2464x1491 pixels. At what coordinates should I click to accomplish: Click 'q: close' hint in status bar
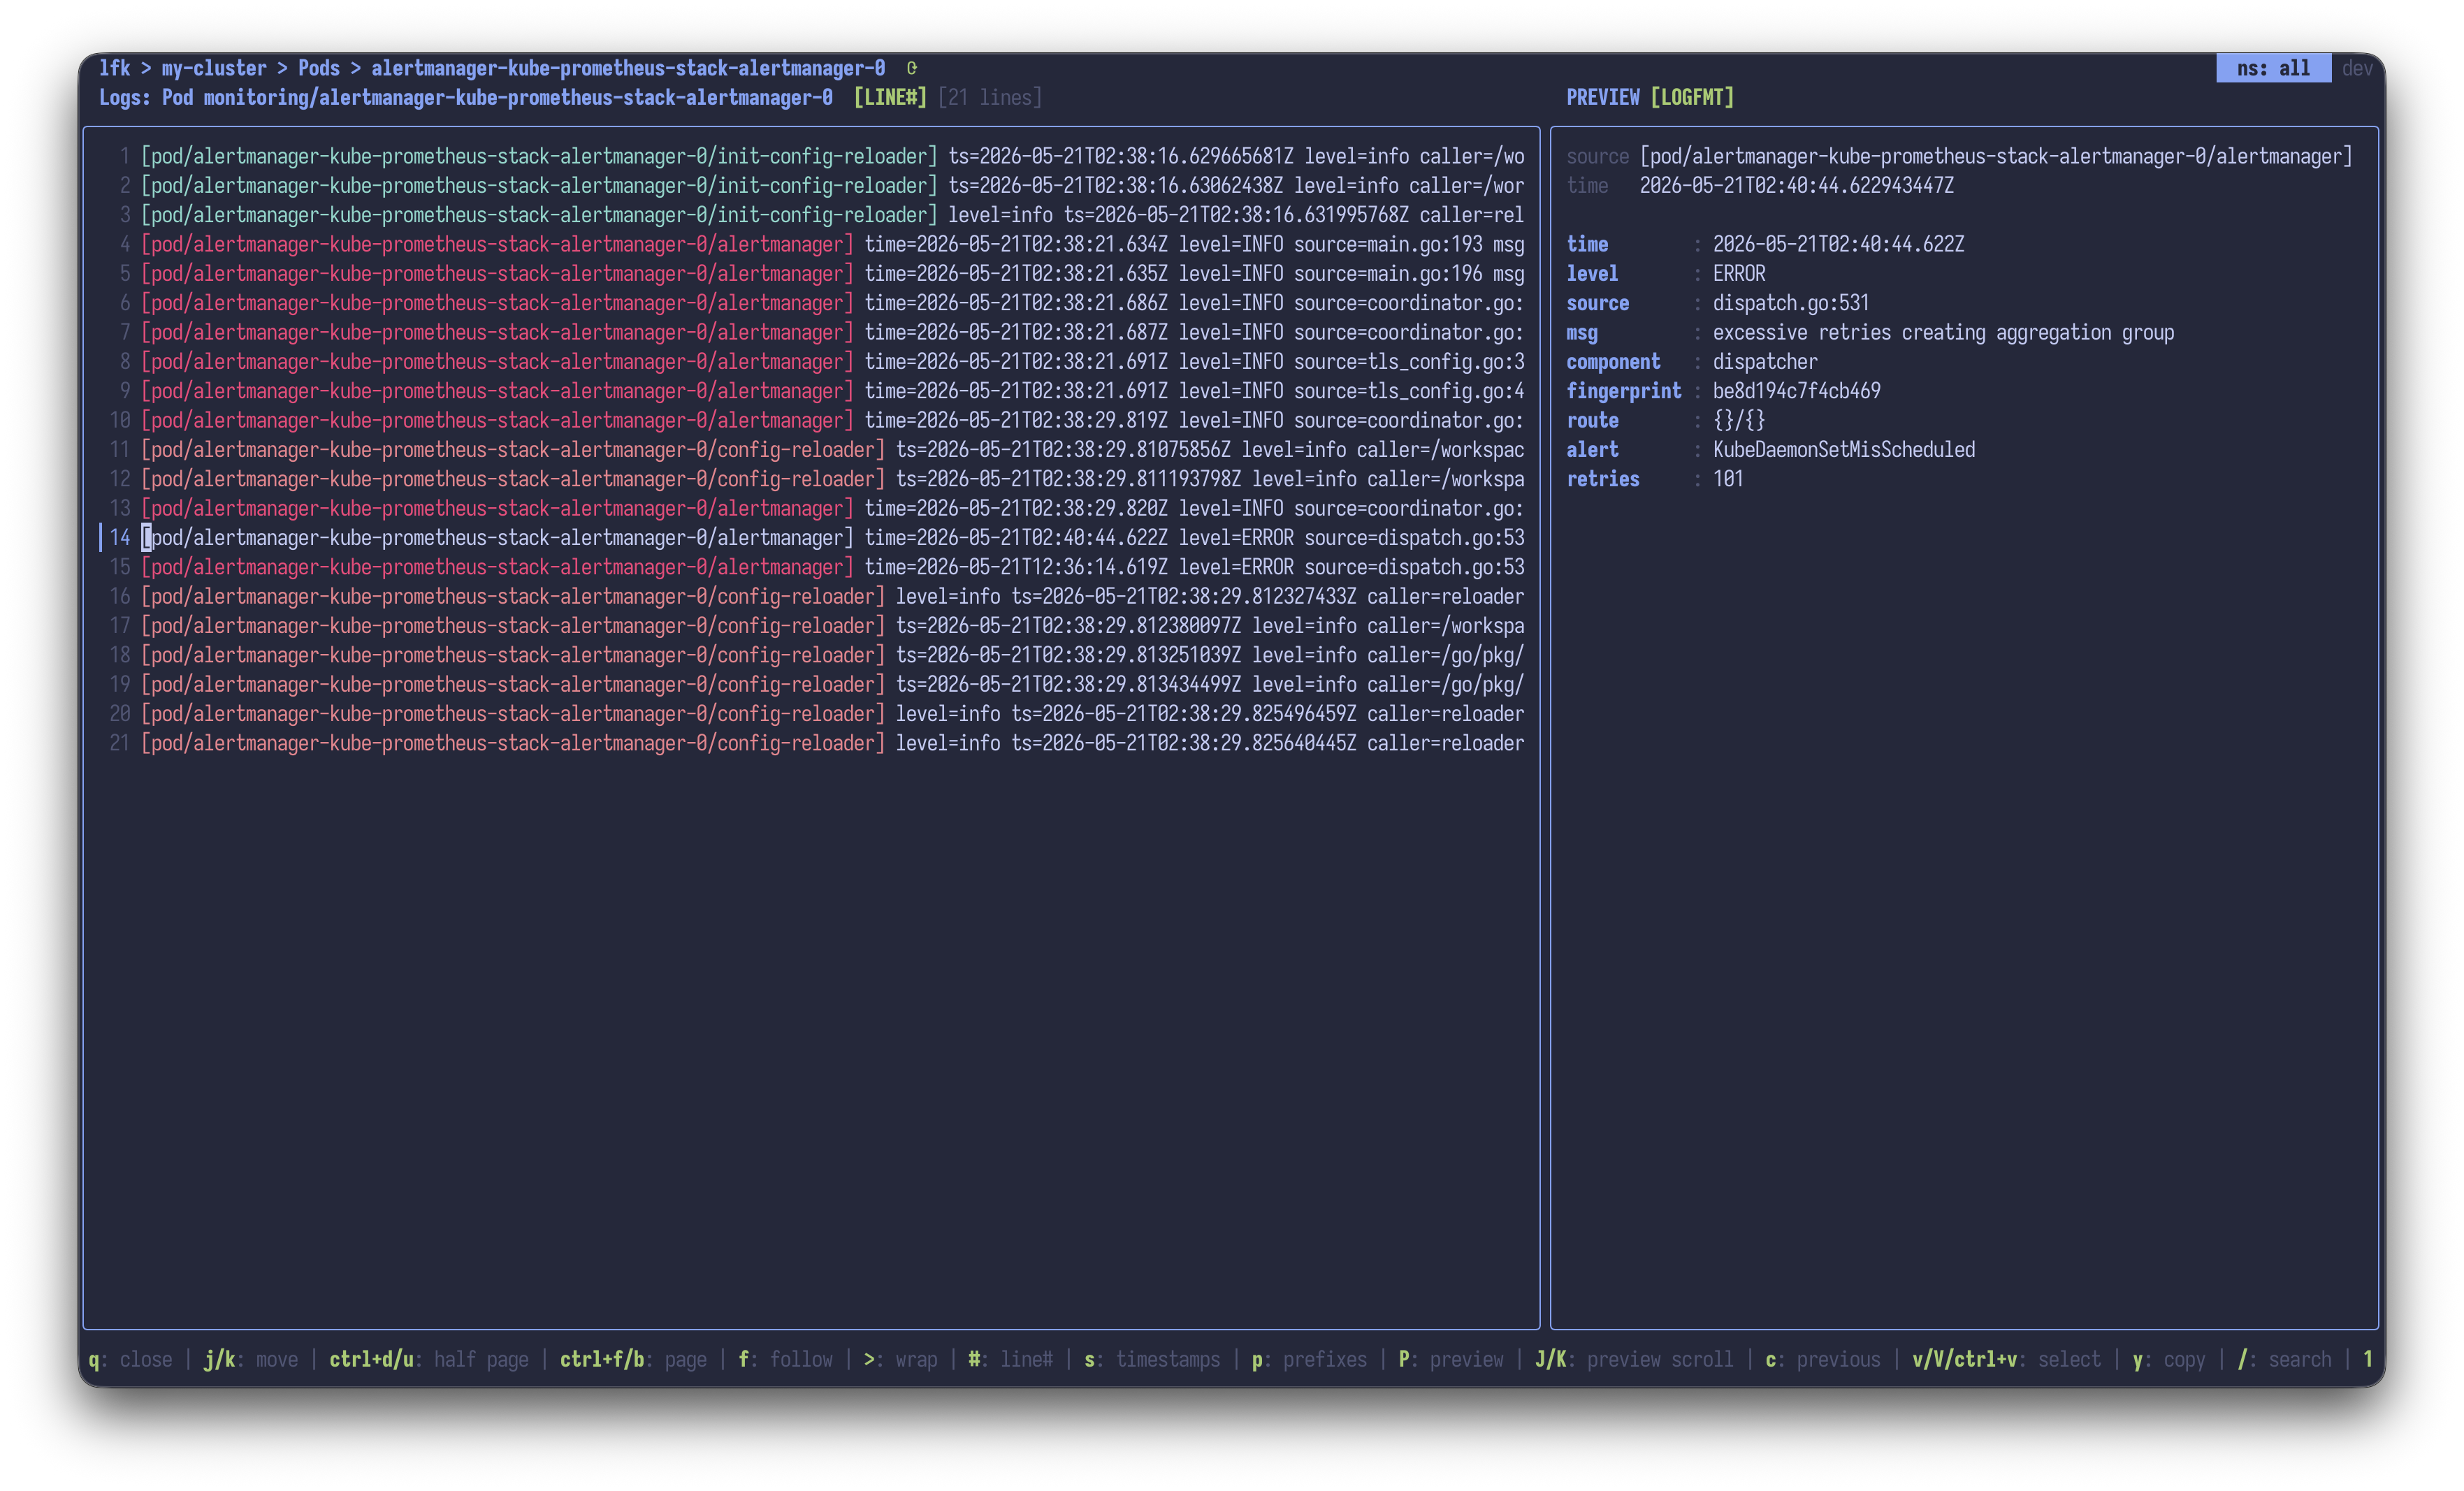130,1359
